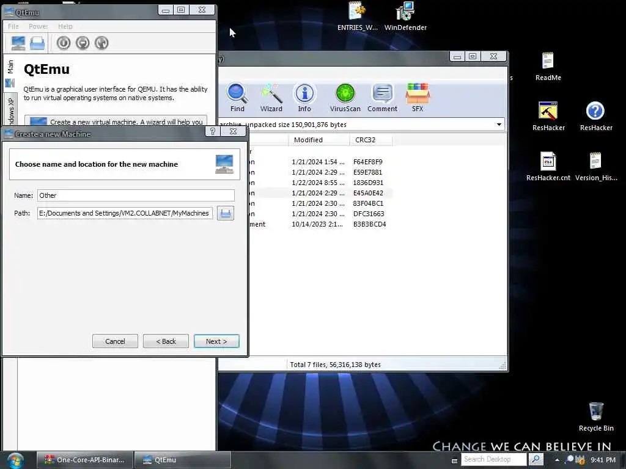
Task: Click the ResHacker.cnt desktop file icon
Action: (x=548, y=167)
